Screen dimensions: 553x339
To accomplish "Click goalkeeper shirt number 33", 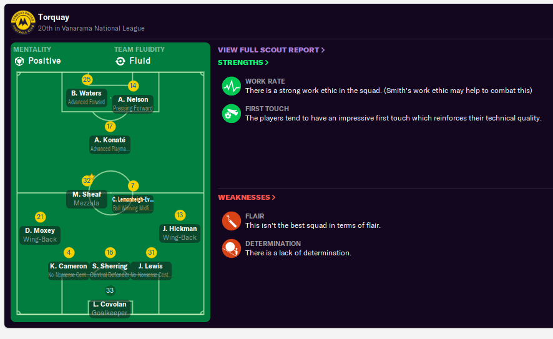I will click(x=110, y=290).
